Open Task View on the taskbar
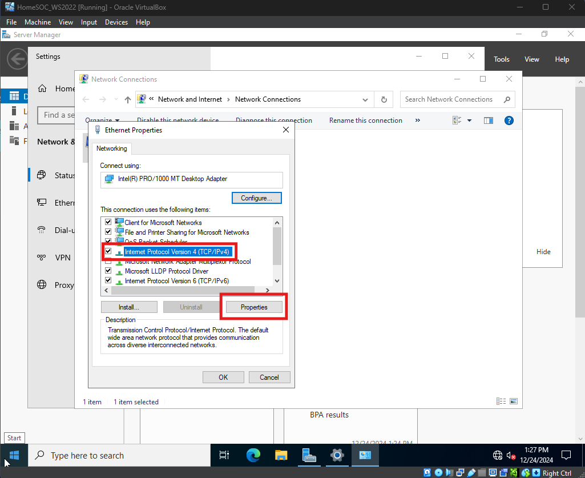585x478 pixels. click(224, 455)
